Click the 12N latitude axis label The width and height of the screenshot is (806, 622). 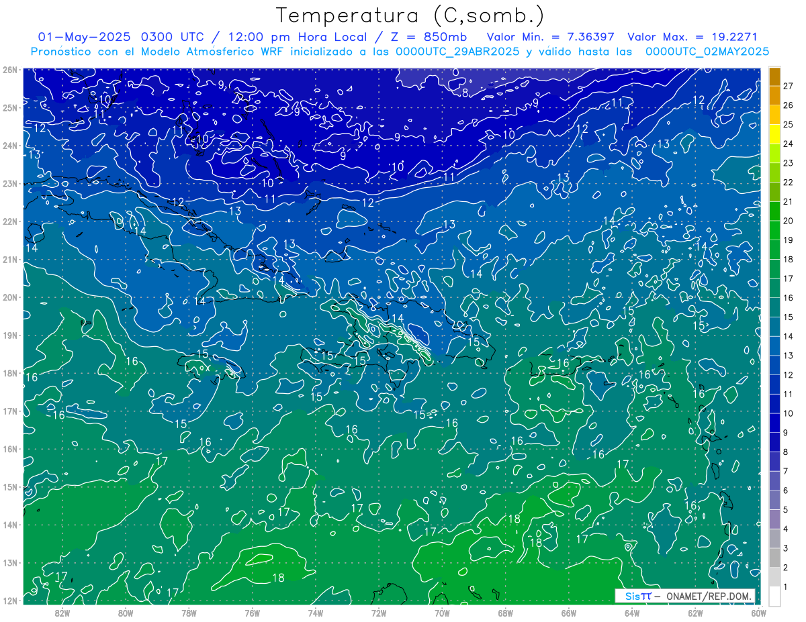pyautogui.click(x=10, y=601)
